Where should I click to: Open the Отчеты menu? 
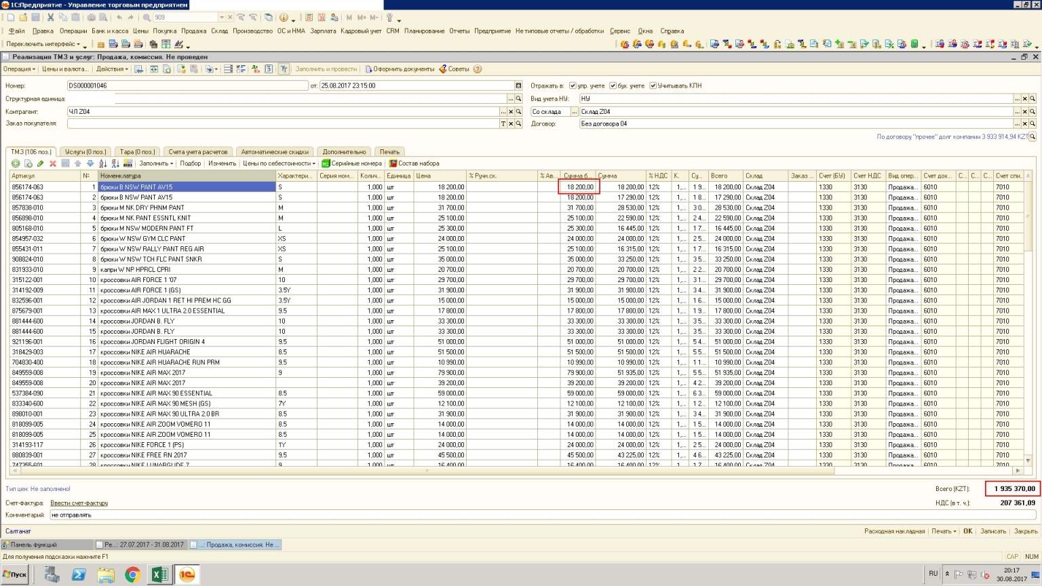coord(459,31)
